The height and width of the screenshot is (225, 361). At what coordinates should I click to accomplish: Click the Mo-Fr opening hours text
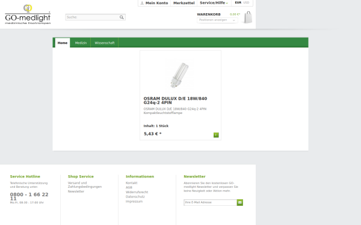tap(26, 203)
